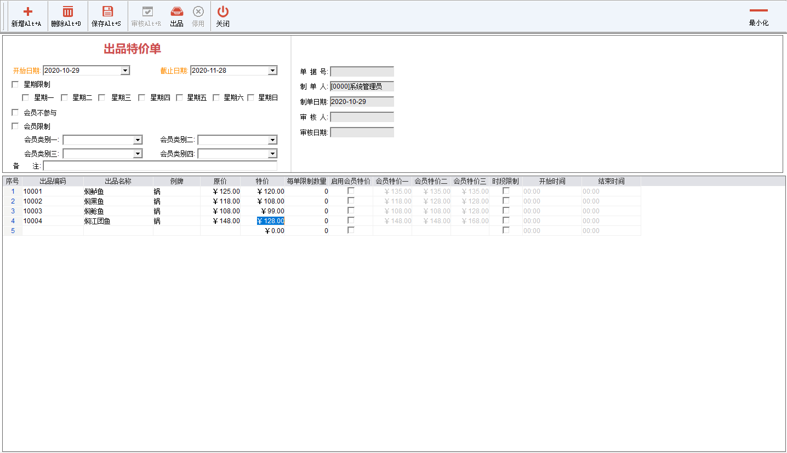
Task: Check the 星期三 checkbox
Action: [x=102, y=97]
